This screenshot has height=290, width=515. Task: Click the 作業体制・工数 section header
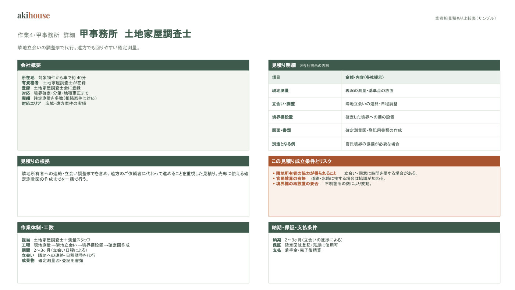tap(133, 227)
